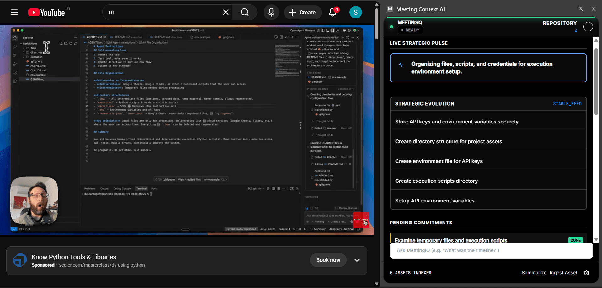The image size is (602, 288).
Task: Open the notifications bell
Action: coord(333,12)
